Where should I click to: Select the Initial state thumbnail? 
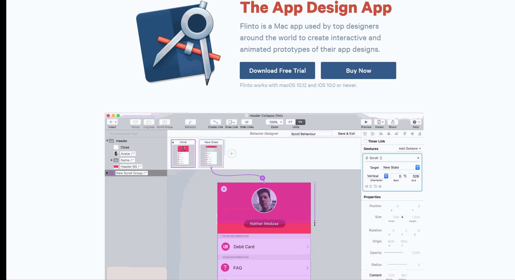(x=183, y=153)
